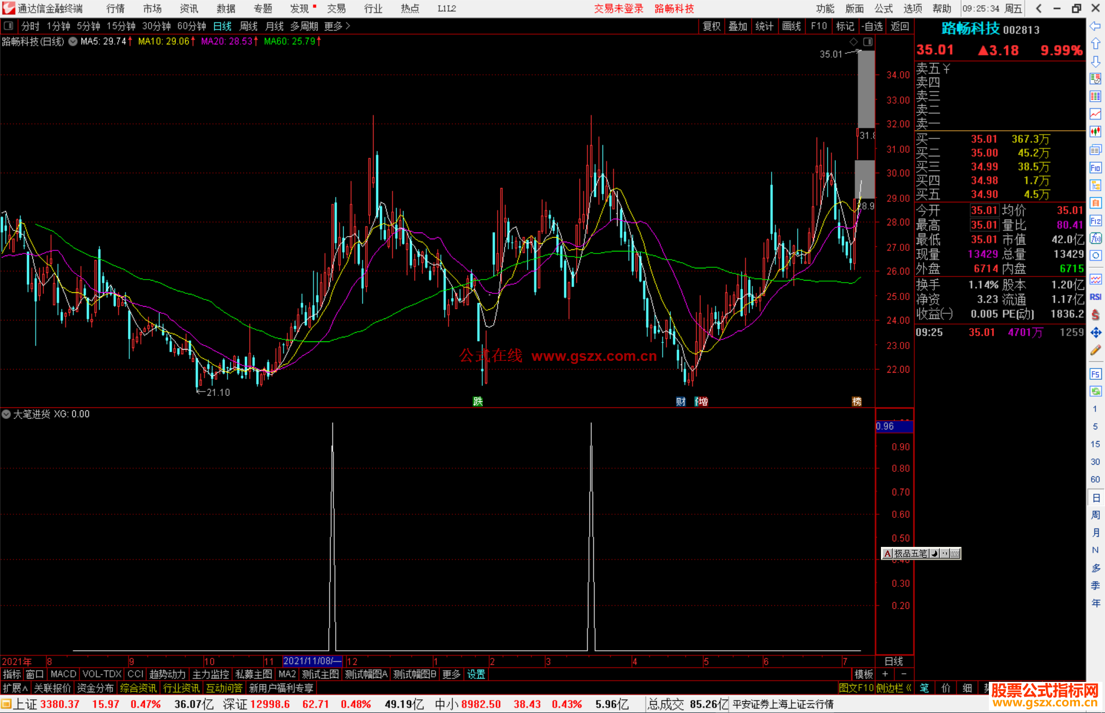Screen dimensions: 1105x713
Task: Click the 设置 settings link
Action: click(476, 674)
